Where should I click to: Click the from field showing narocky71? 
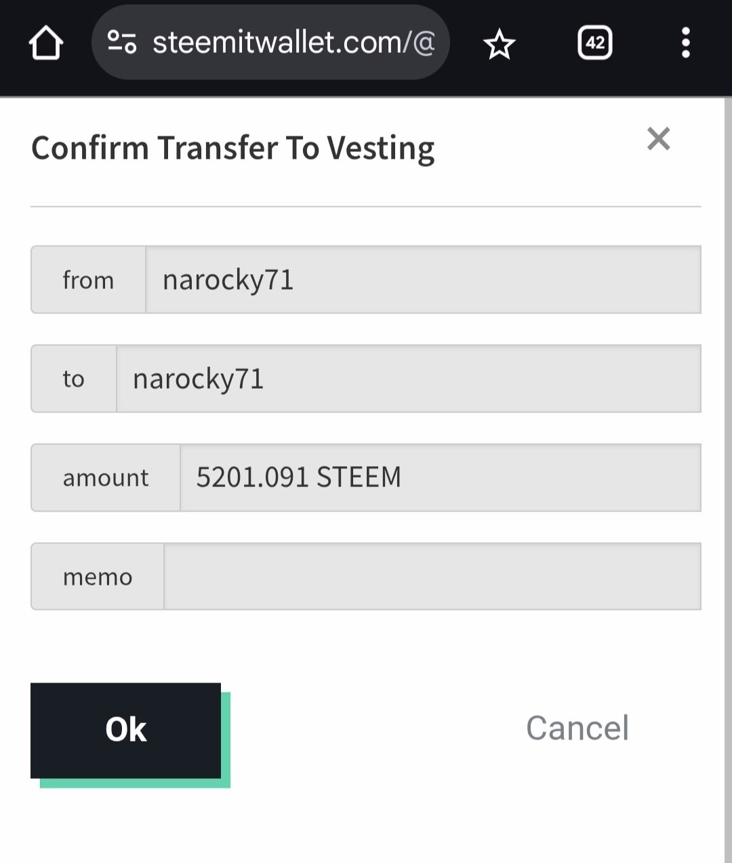pyautogui.click(x=423, y=280)
